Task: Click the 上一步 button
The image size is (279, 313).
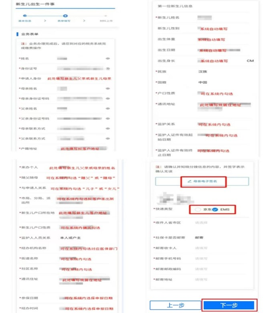Action: (175, 305)
